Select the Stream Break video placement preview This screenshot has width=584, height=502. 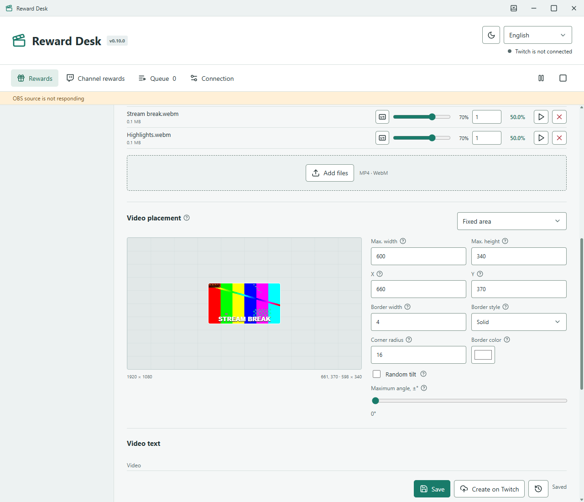244,303
